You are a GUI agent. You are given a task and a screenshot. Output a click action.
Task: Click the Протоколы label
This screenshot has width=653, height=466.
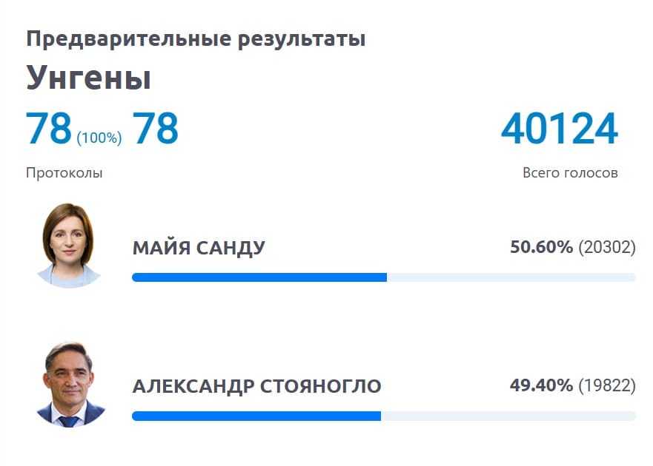(64, 173)
